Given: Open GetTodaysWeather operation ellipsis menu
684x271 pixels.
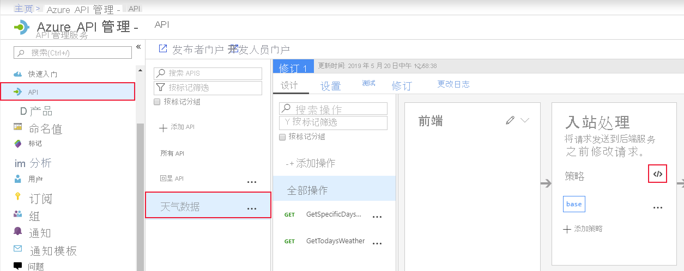Looking at the screenshot, I should (x=377, y=243).
